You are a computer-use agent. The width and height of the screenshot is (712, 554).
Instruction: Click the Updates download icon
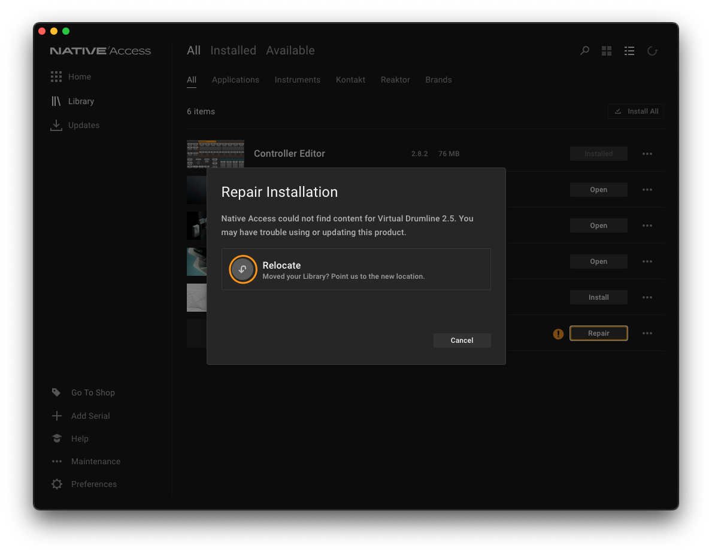56,125
